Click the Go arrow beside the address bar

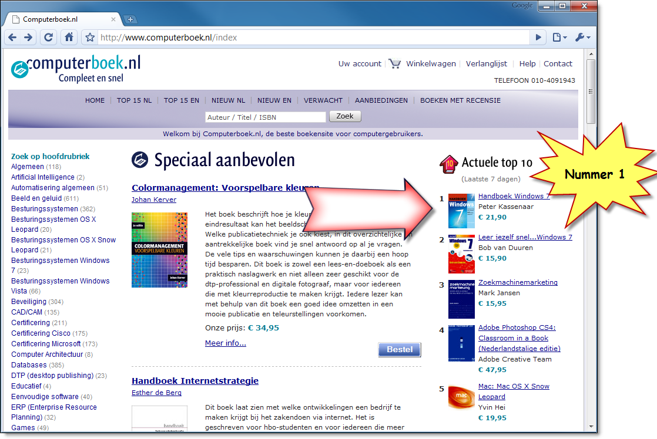(538, 37)
